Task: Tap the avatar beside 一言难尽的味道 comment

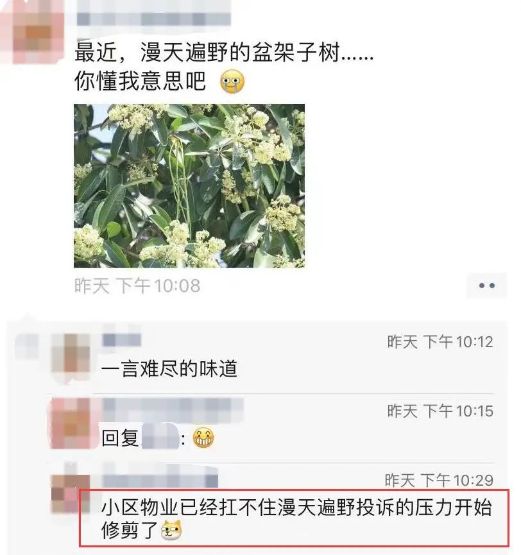Action: pyautogui.click(x=71, y=358)
